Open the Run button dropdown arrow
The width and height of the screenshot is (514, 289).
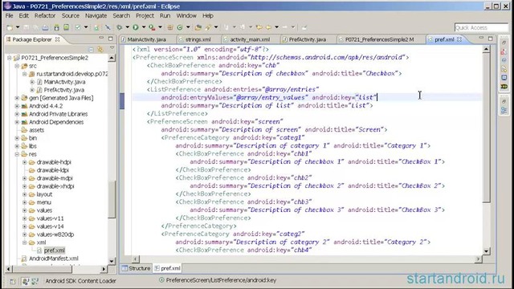pos(144,27)
